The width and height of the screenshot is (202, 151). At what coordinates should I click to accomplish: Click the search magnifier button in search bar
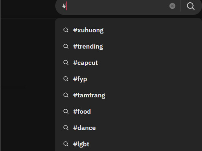click(x=191, y=6)
